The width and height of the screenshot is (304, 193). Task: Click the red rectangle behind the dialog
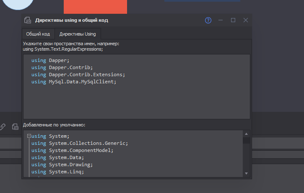tap(95, 7)
